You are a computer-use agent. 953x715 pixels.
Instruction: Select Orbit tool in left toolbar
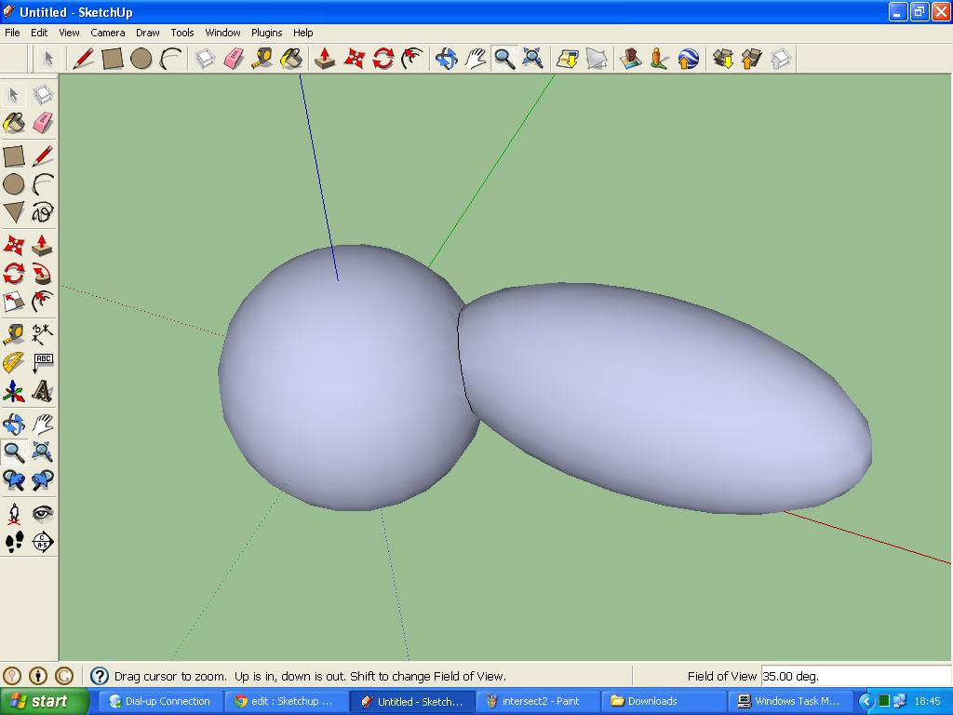click(x=13, y=424)
